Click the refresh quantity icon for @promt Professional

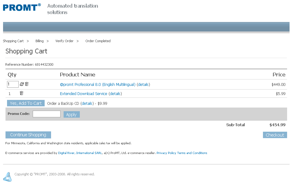(x=22, y=84)
